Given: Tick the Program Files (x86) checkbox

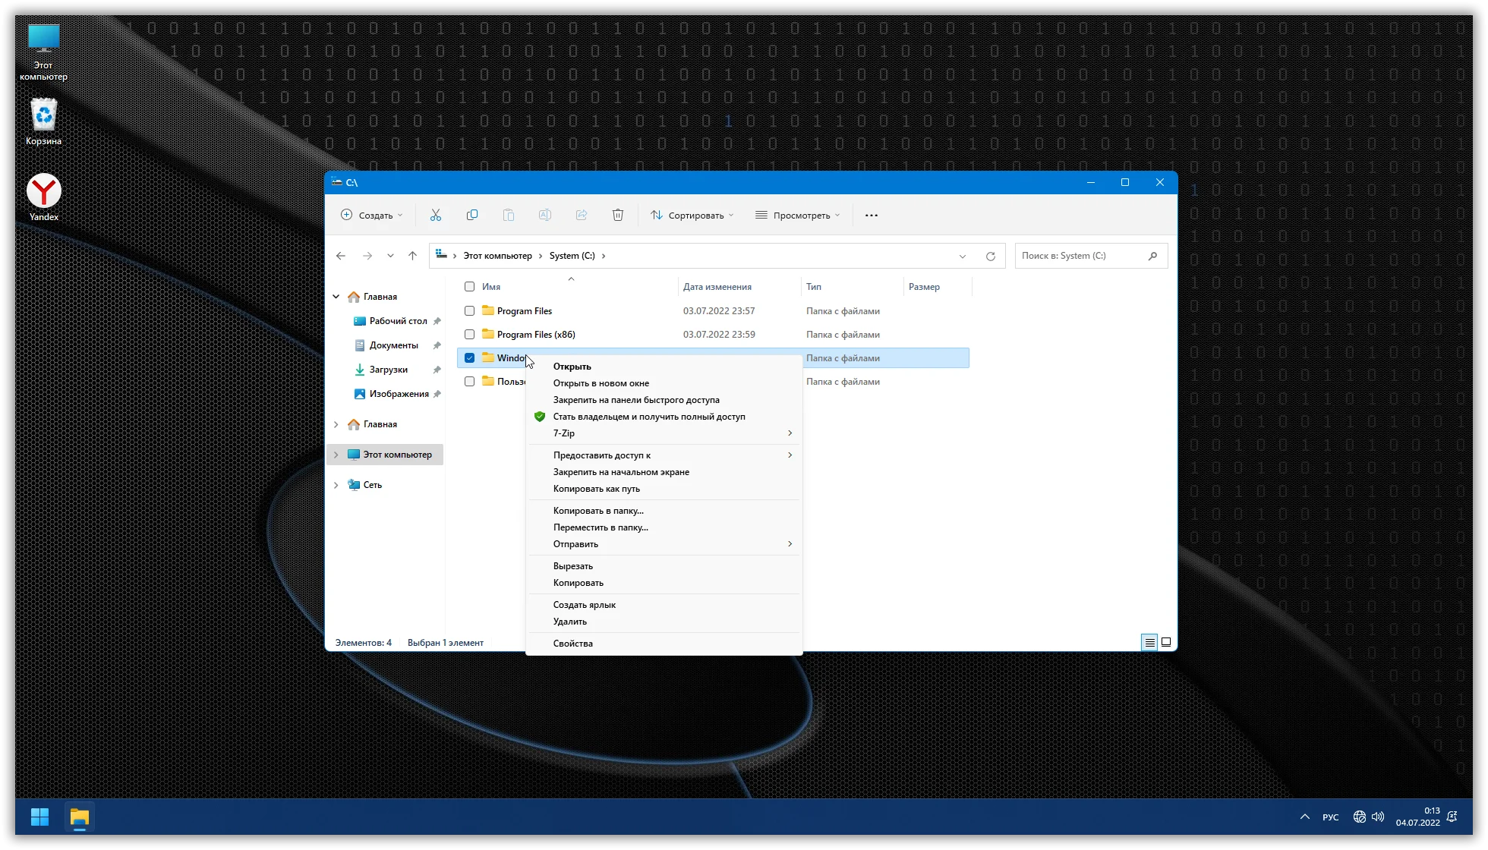Looking at the screenshot, I should coord(469,335).
